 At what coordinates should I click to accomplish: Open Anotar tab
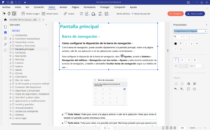coord(63,7)
